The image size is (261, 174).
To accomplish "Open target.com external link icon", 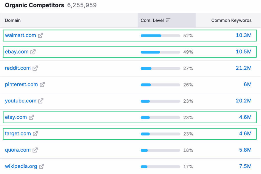I will 35,134.
